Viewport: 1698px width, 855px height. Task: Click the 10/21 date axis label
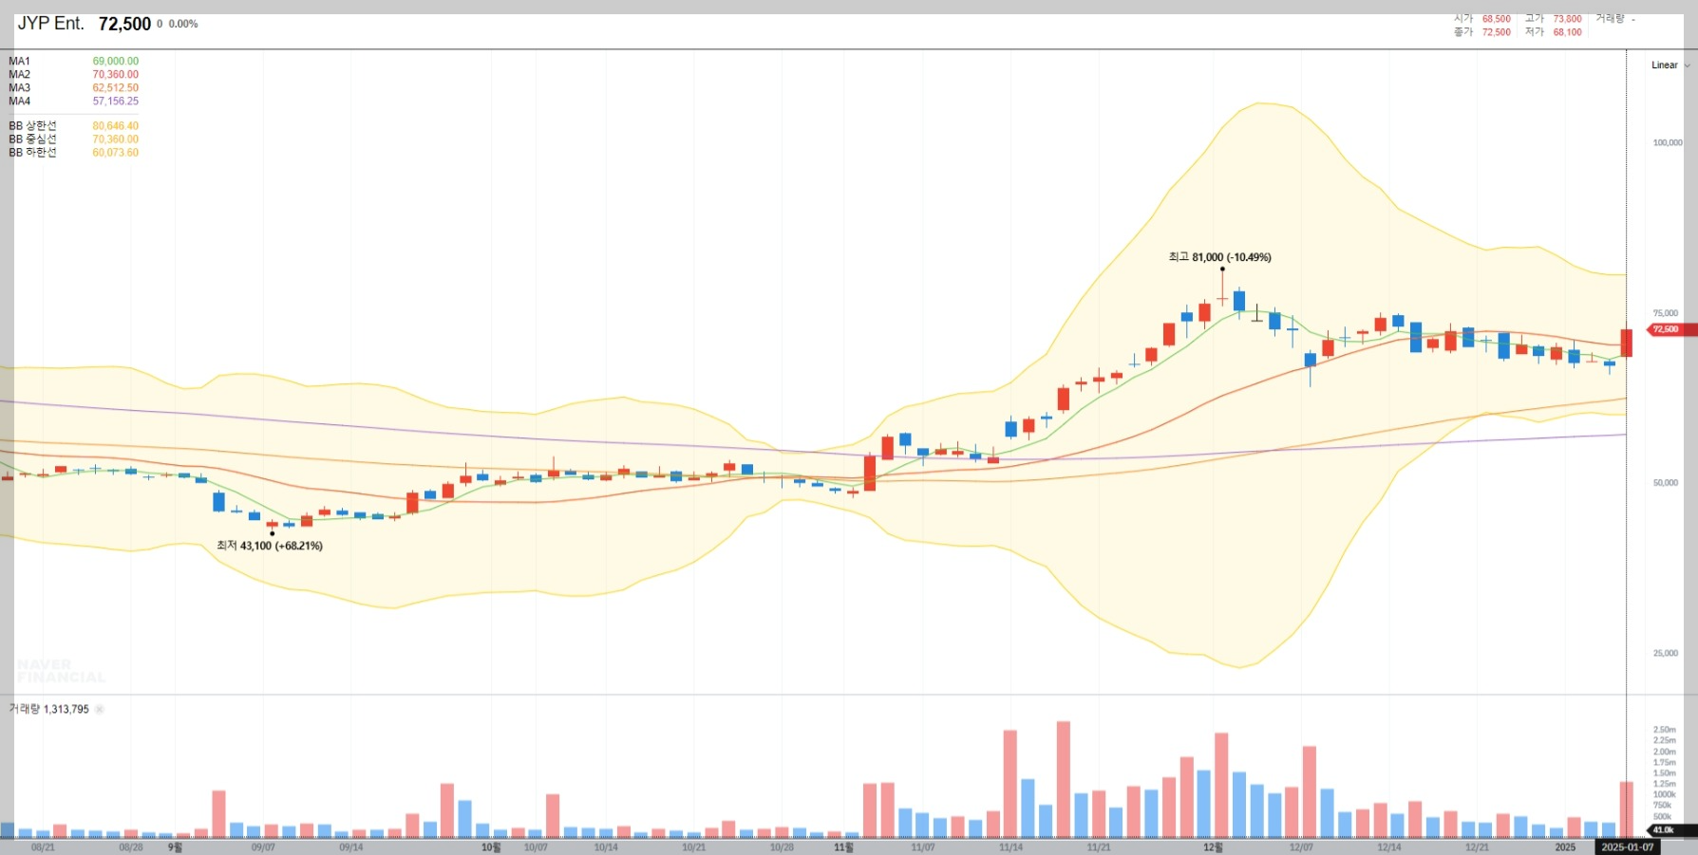[x=694, y=847]
